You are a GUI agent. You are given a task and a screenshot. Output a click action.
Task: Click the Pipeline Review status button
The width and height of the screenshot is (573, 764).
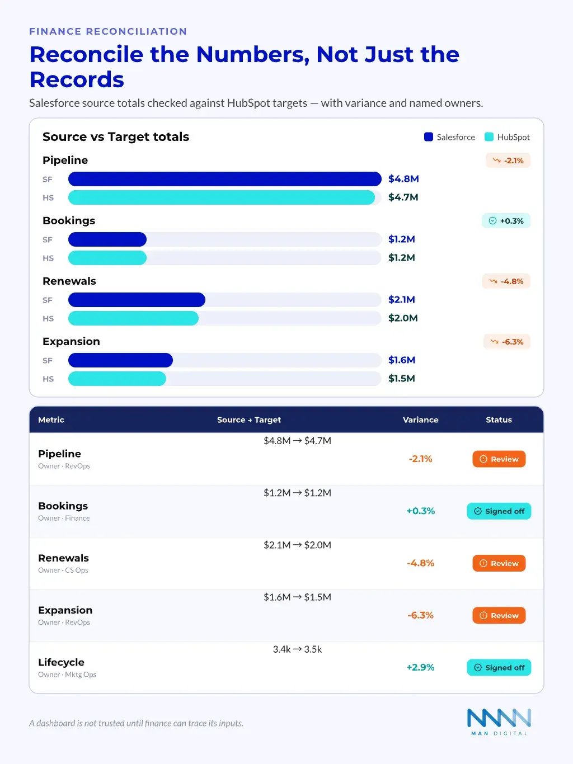coord(499,459)
